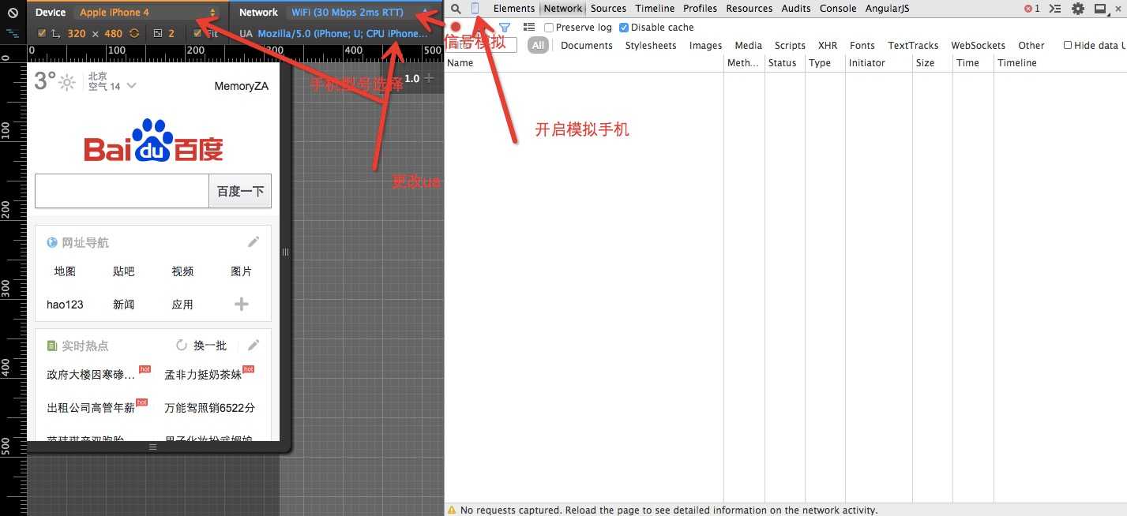The width and height of the screenshot is (1127, 516).
Task: Open the Network throttling WiFi dropdown
Action: coord(359,13)
